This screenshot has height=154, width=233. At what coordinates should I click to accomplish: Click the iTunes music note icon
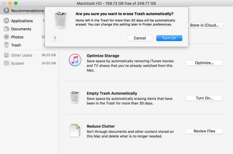75,60
